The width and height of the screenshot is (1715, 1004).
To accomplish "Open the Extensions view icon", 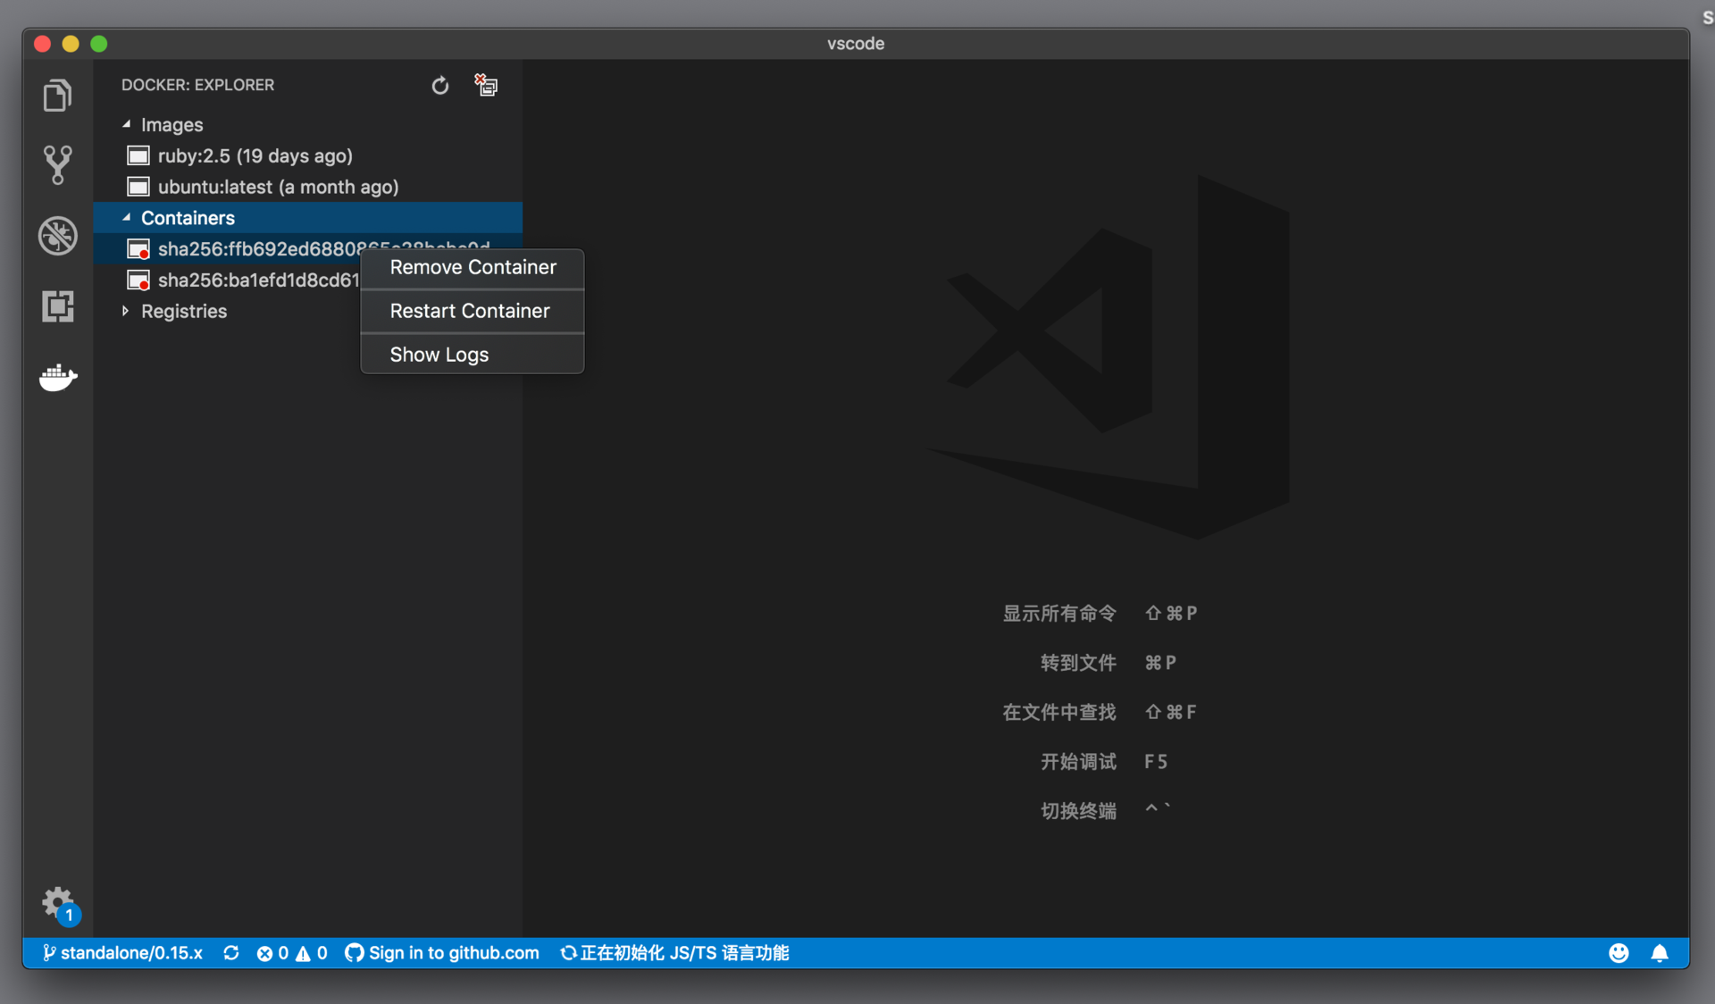I will (x=57, y=306).
